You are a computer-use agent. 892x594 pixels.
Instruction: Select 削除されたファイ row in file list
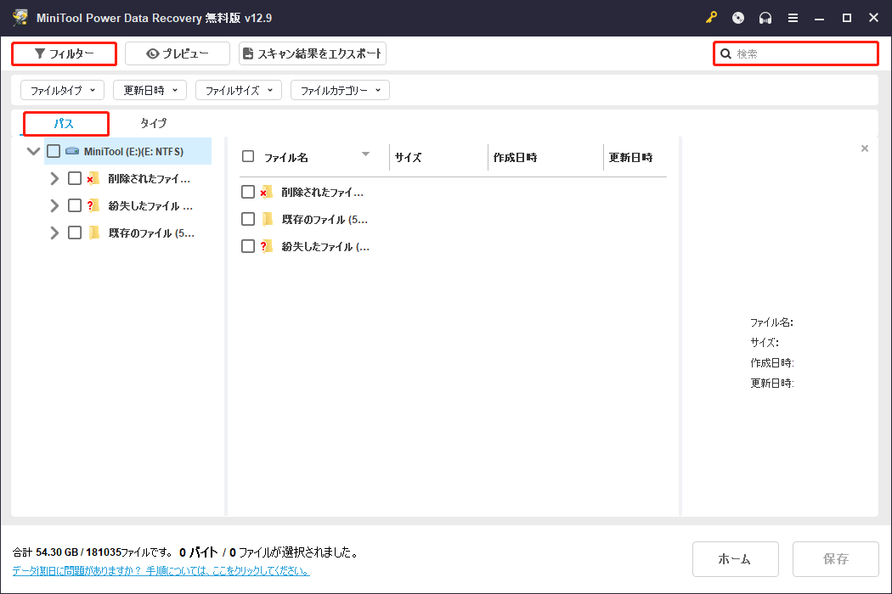(453, 192)
